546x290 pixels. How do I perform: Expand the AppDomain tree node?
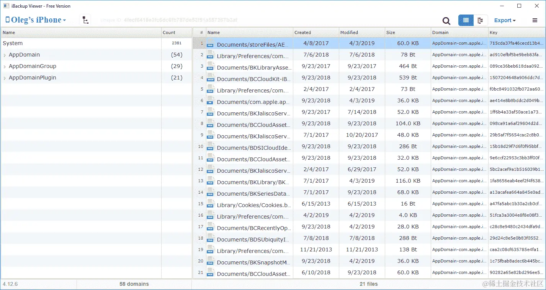click(5, 55)
